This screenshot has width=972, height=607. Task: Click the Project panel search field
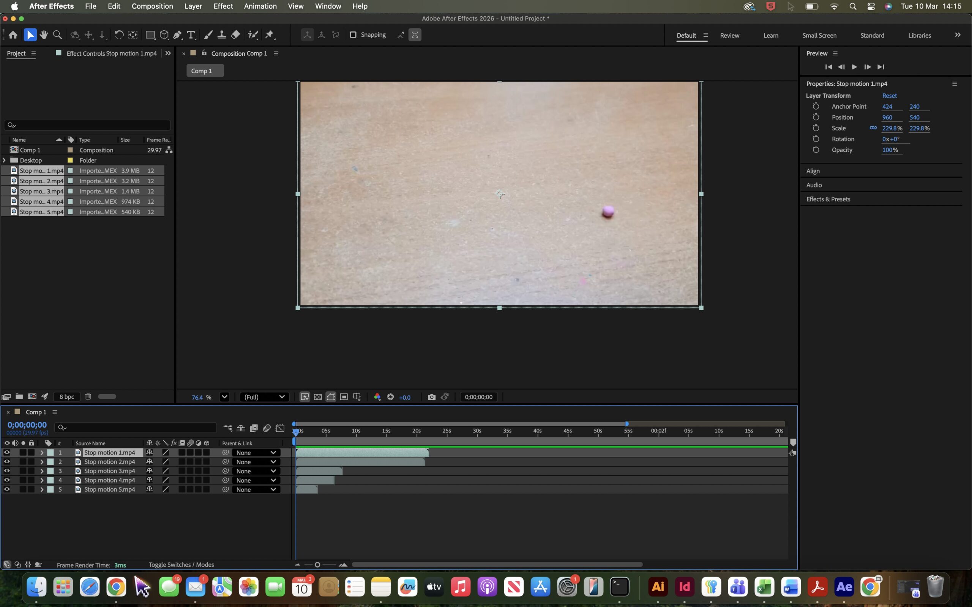point(87,125)
